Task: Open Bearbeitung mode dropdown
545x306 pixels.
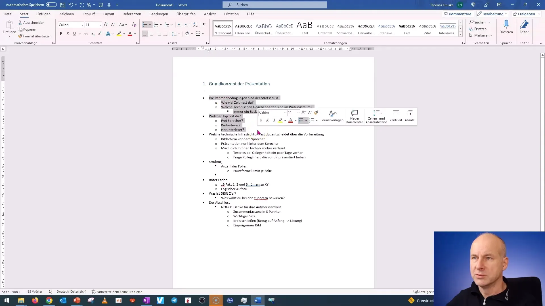Action: point(492,14)
